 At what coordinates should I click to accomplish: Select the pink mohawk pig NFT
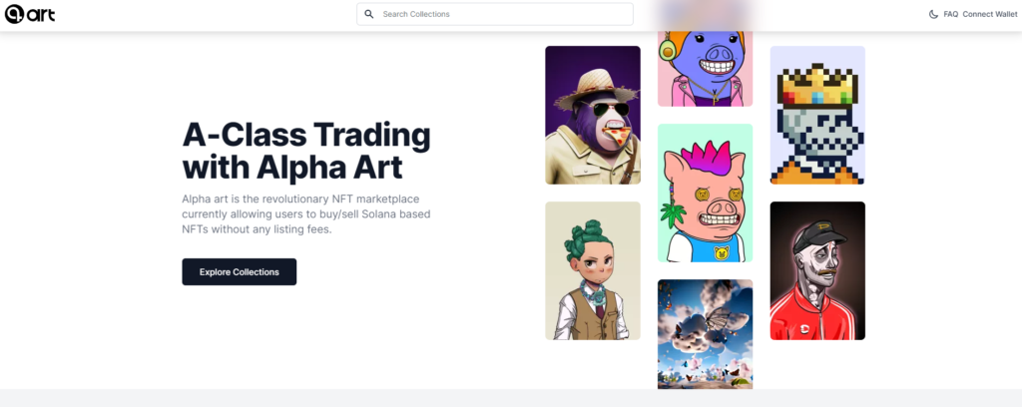click(705, 193)
